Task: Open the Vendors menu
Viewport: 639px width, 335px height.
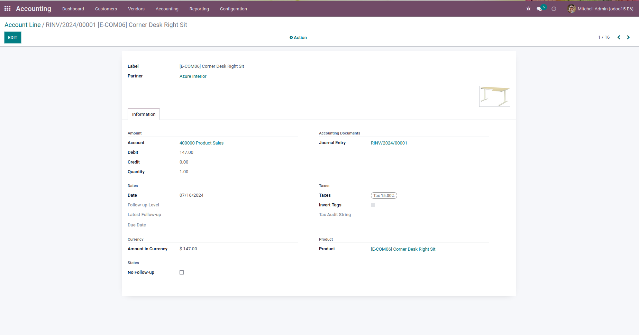Action: pos(136,9)
